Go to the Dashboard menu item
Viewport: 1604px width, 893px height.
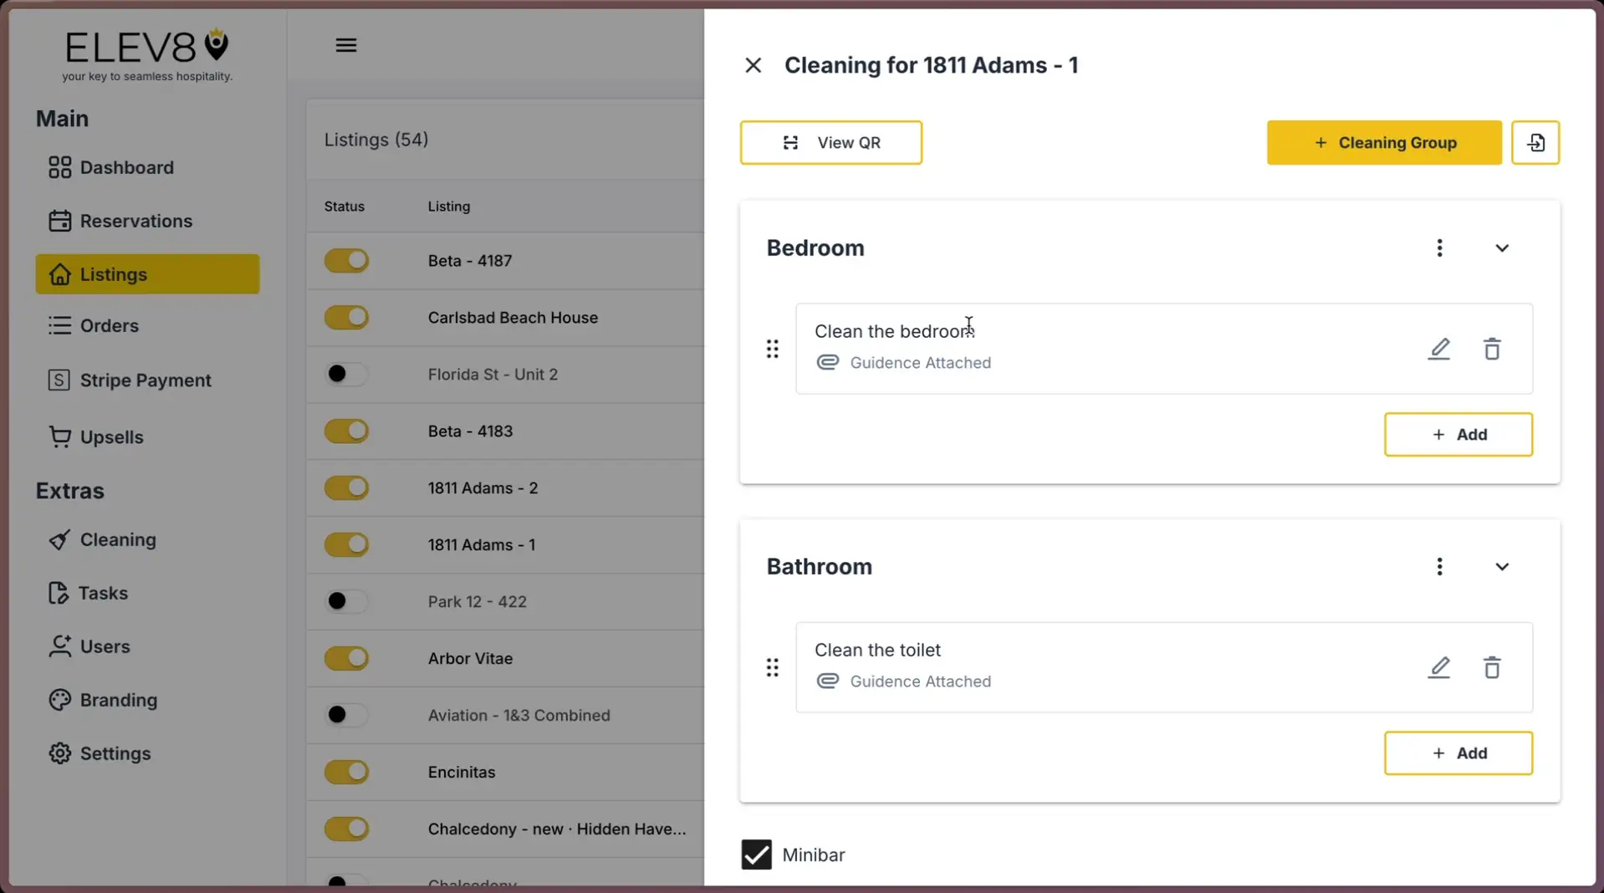(126, 167)
